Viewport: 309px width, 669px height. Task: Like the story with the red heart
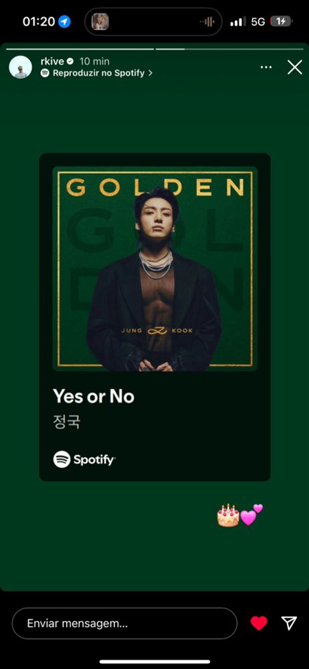[x=259, y=624]
